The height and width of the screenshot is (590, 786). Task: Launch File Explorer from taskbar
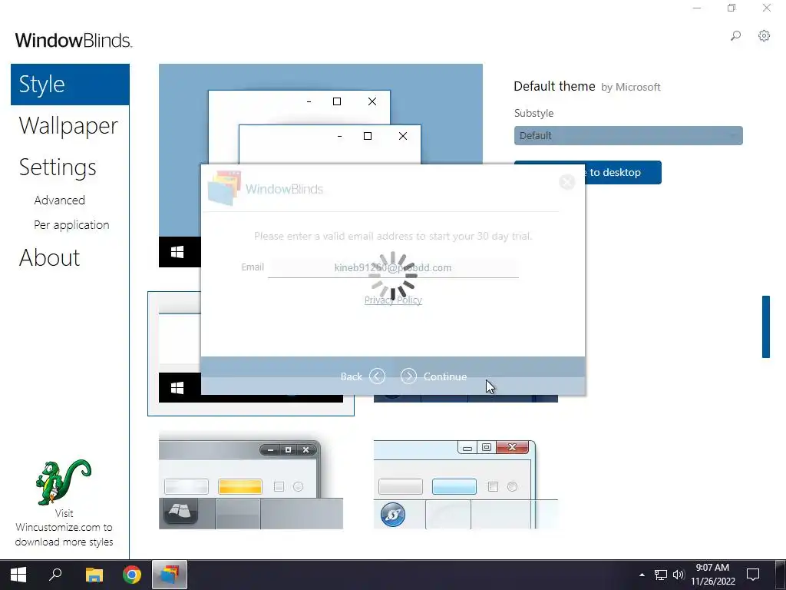click(x=94, y=575)
